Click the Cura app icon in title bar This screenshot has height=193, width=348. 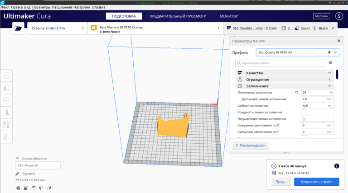2,2
